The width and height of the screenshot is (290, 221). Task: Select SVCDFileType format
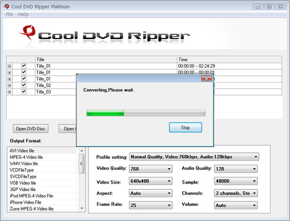coord(42,177)
